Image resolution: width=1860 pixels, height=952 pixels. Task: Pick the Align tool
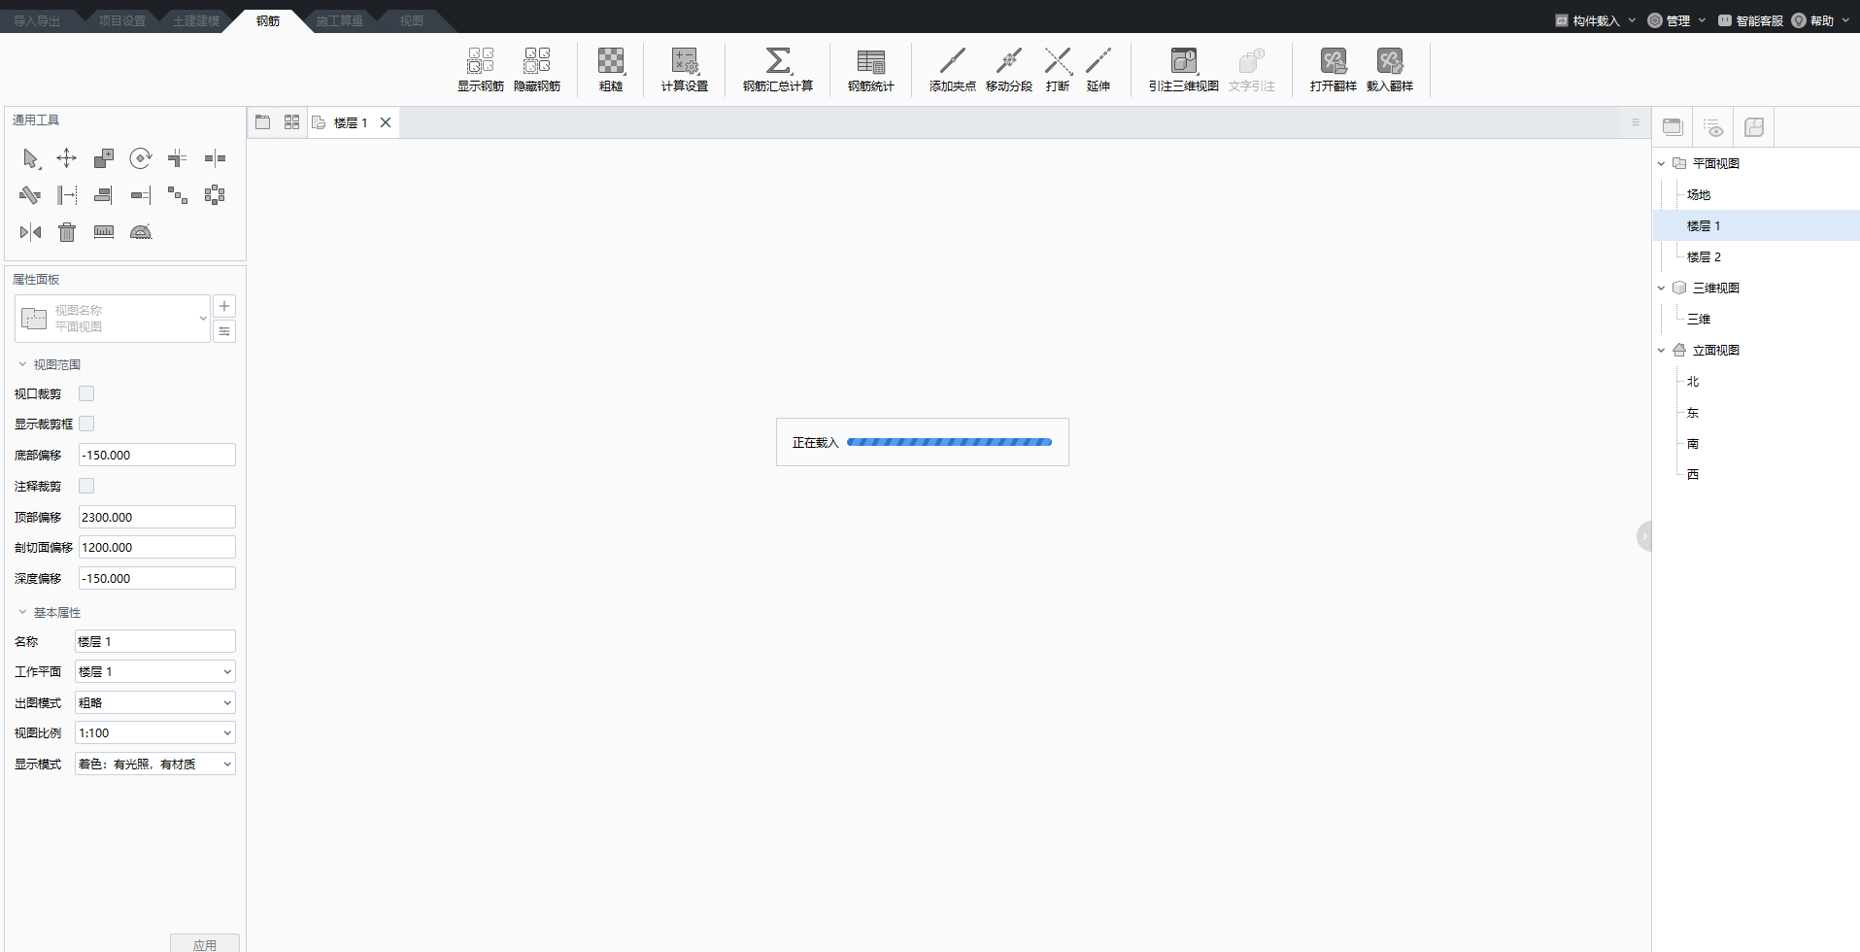coord(104,195)
